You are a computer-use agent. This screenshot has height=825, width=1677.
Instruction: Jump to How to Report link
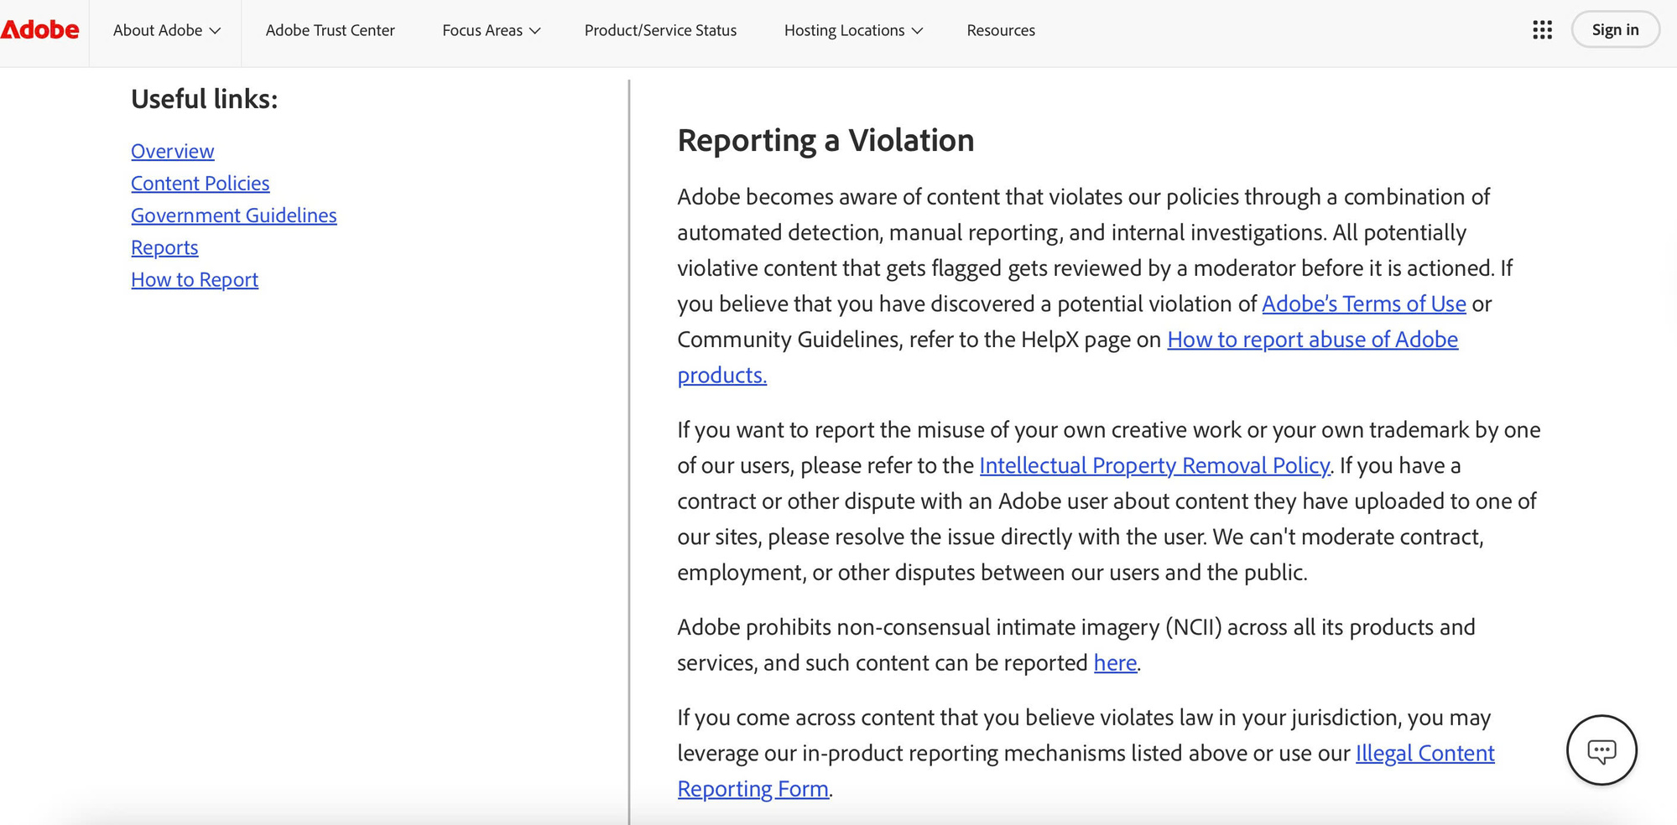tap(195, 279)
